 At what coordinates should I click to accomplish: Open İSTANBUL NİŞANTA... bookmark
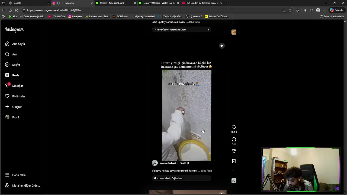(170, 17)
